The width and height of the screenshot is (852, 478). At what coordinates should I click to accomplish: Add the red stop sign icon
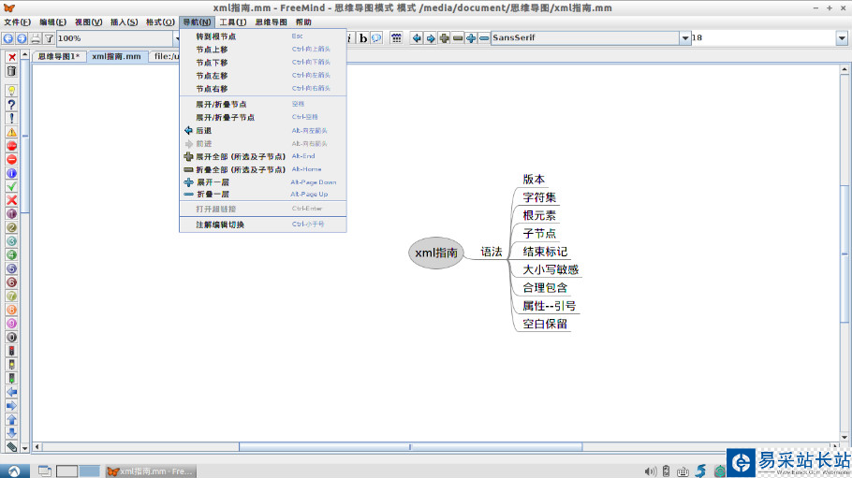pyautogui.click(x=11, y=146)
